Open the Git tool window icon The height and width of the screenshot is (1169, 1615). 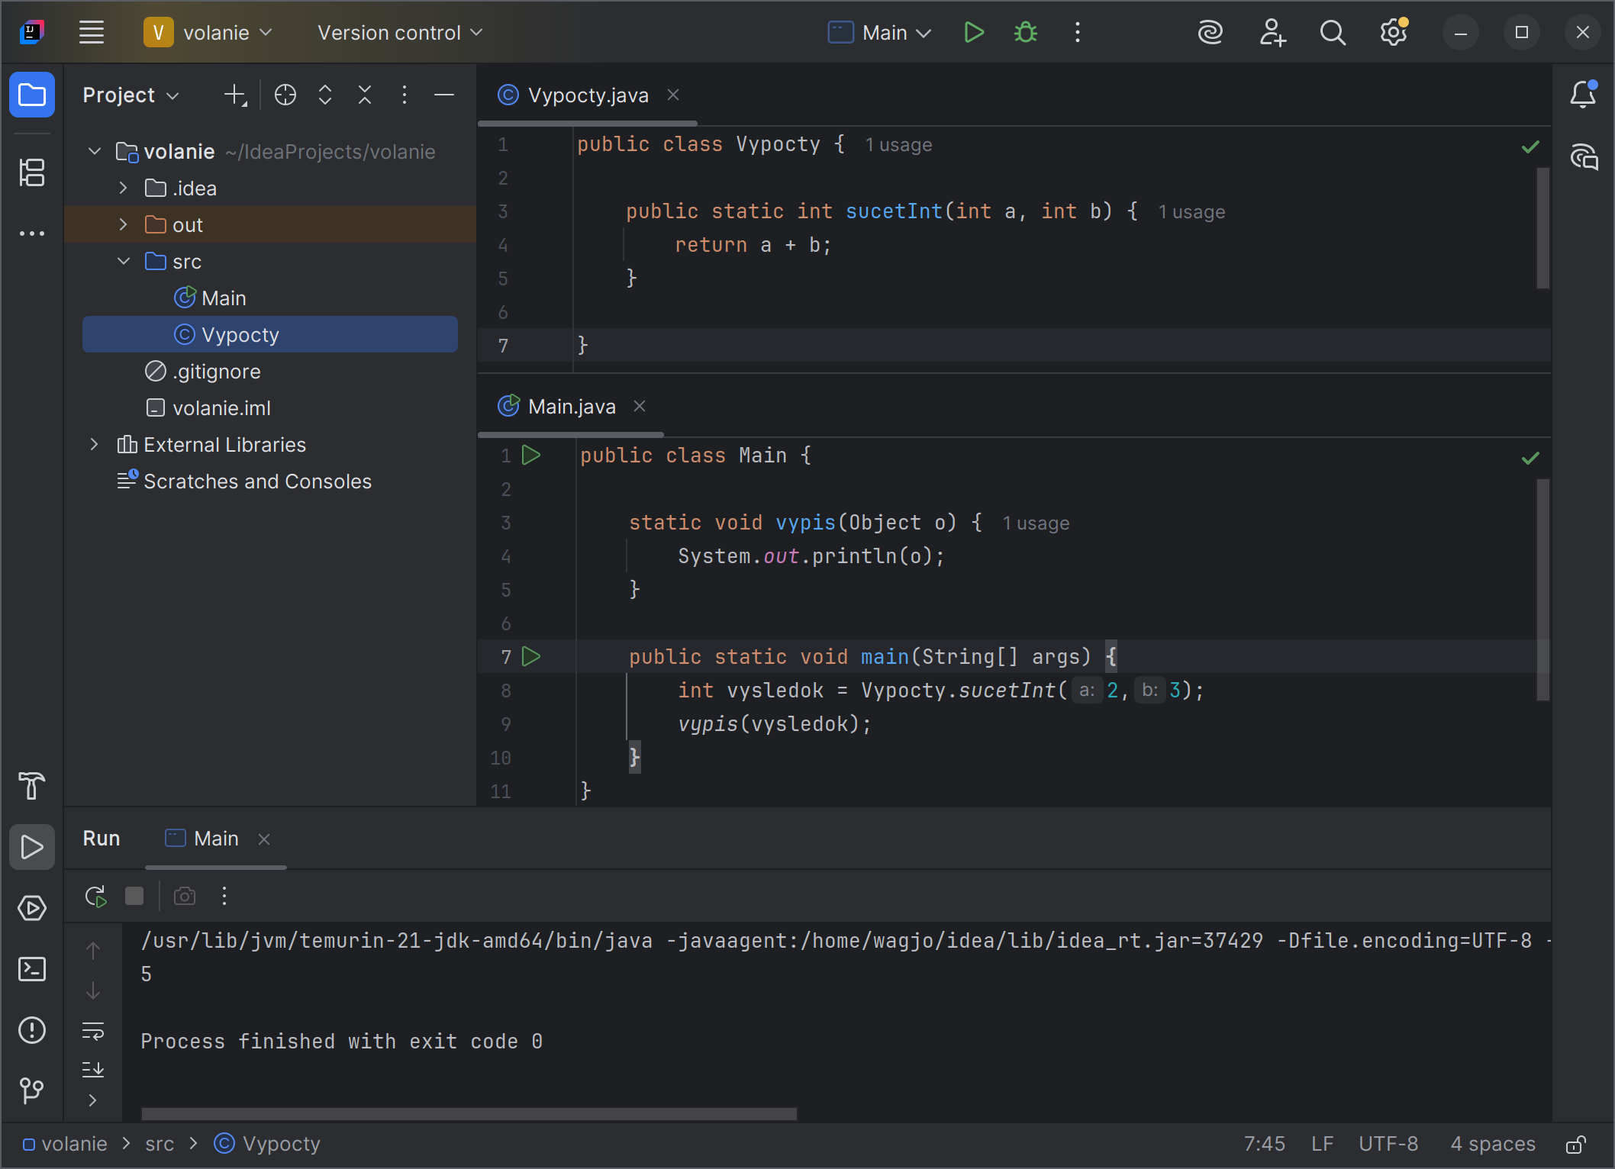pyautogui.click(x=32, y=1090)
